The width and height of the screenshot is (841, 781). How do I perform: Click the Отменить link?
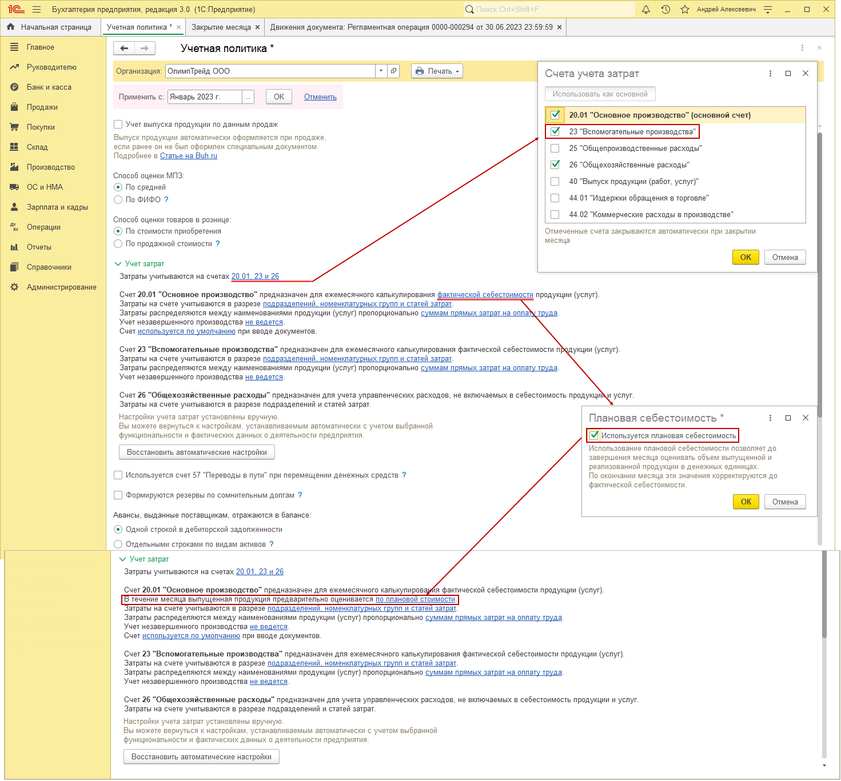click(320, 97)
